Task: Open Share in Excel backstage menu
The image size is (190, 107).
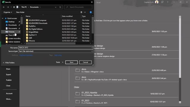Action: (8, 69)
